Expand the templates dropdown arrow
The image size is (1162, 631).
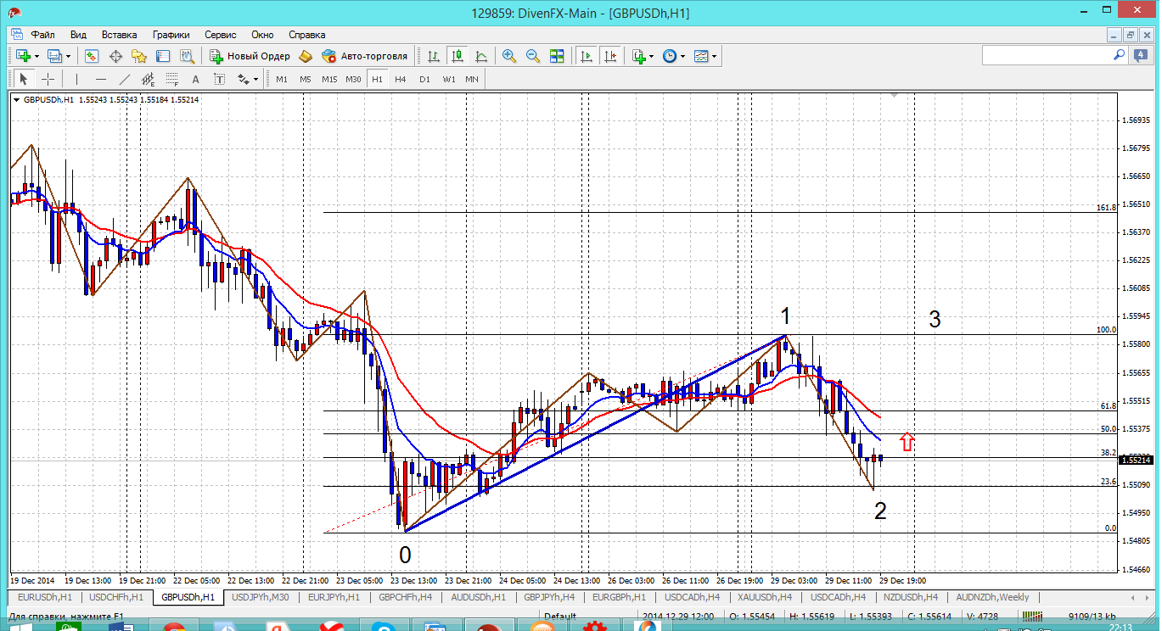[714, 57]
